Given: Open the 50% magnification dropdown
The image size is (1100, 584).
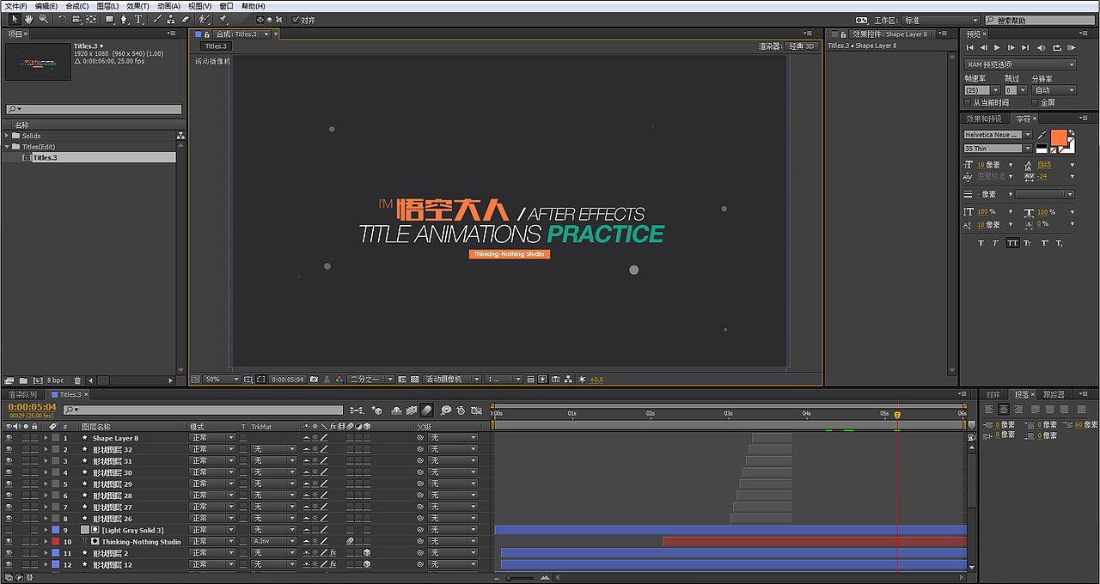Looking at the screenshot, I should click(221, 379).
